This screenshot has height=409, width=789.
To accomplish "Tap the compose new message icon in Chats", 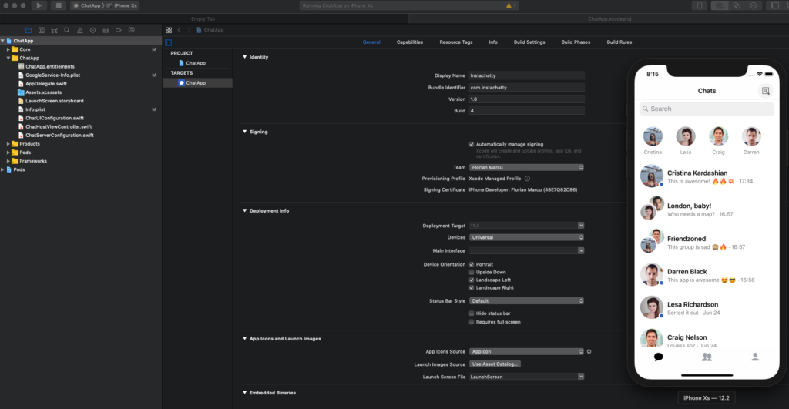I will (765, 91).
